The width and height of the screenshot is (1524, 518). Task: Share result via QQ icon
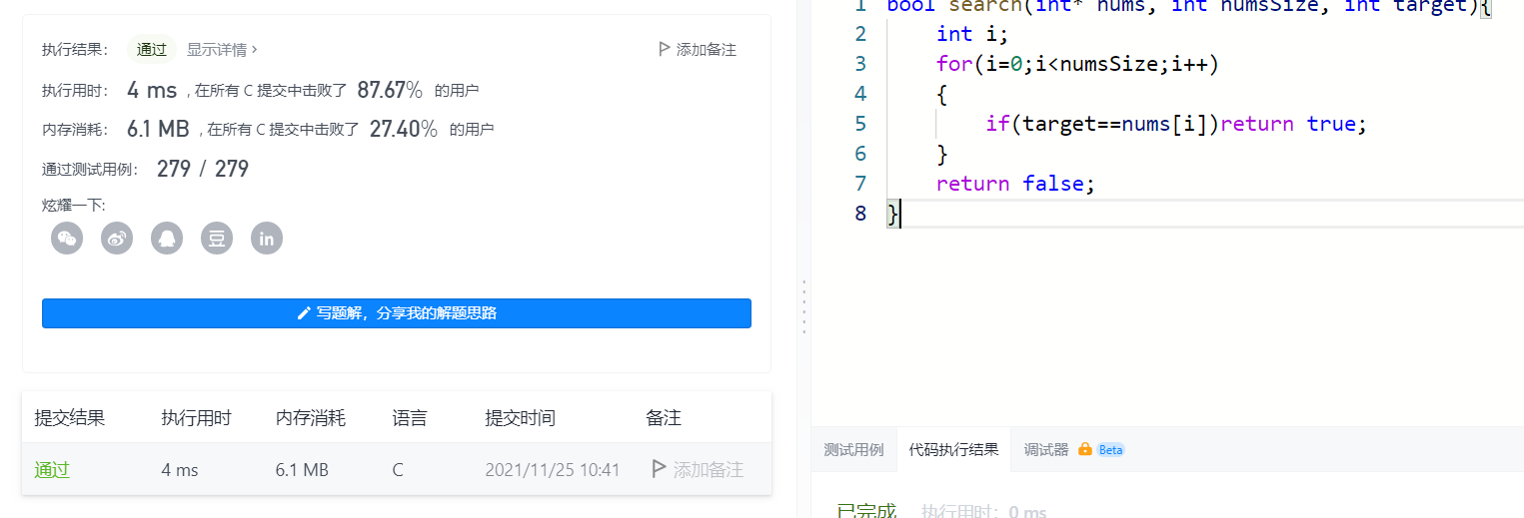pyautogui.click(x=167, y=238)
